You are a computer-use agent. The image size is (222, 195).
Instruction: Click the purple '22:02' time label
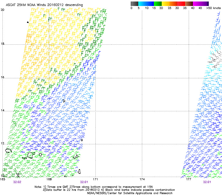(17, 182)
